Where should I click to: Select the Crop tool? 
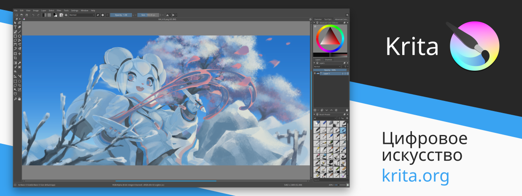[15, 58]
